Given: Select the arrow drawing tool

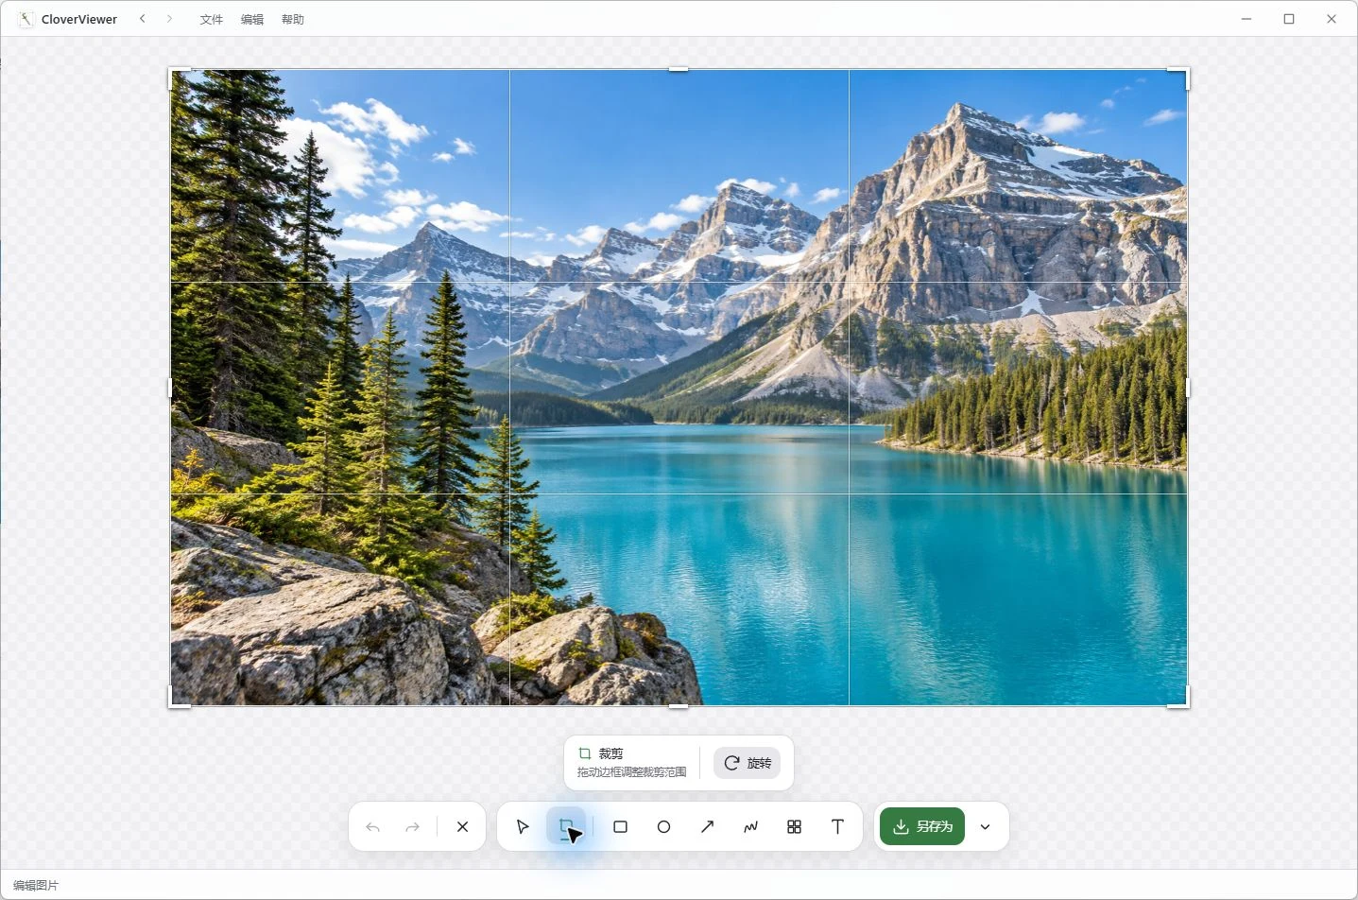Looking at the screenshot, I should click(707, 827).
